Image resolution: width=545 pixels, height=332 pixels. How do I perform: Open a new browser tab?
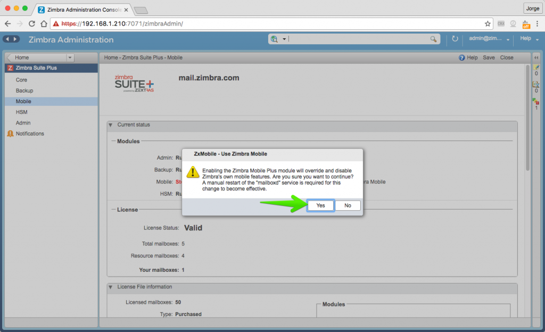[x=141, y=11]
